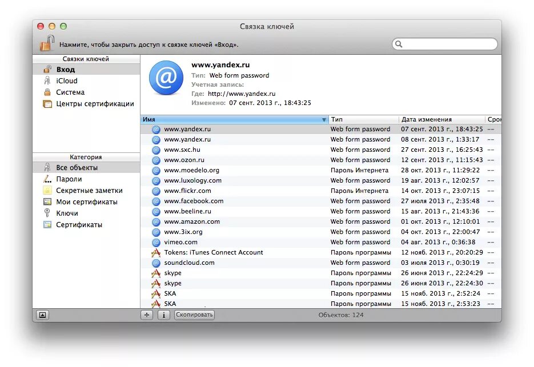Select the www.ozon.ru row
This screenshot has width=534, height=367.
[321, 160]
